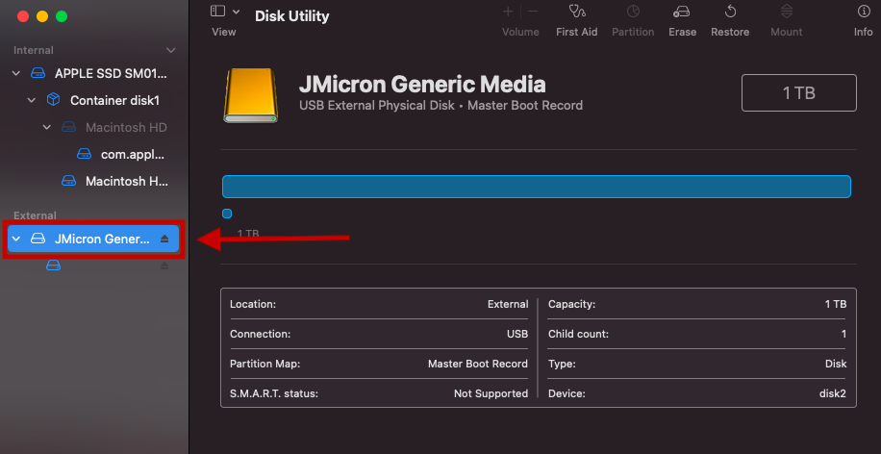Image resolution: width=881 pixels, height=454 pixels.
Task: Click the disk2 device value
Action: (833, 393)
